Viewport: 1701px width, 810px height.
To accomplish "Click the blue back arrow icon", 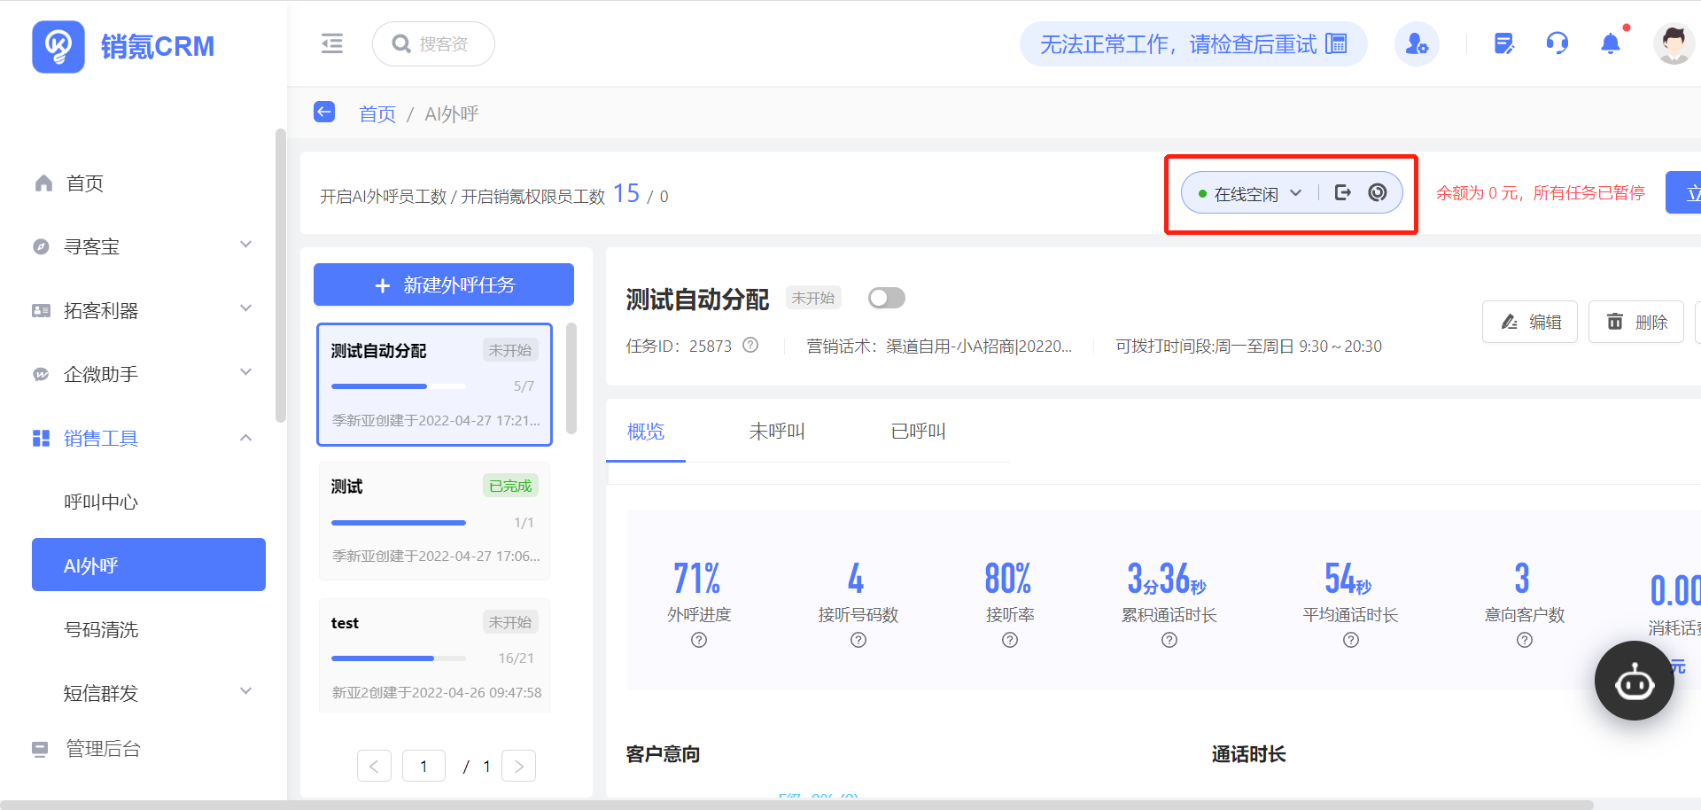I will click(324, 113).
